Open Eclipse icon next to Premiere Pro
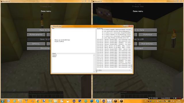 coord(74,101)
